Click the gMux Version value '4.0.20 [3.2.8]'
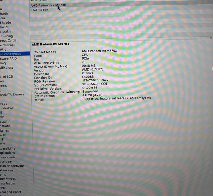The height and width of the screenshot is (196, 213). (92, 95)
